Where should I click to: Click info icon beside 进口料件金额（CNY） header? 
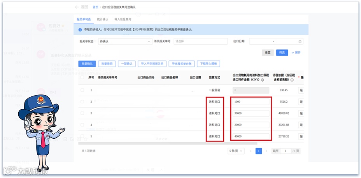pos(262,80)
